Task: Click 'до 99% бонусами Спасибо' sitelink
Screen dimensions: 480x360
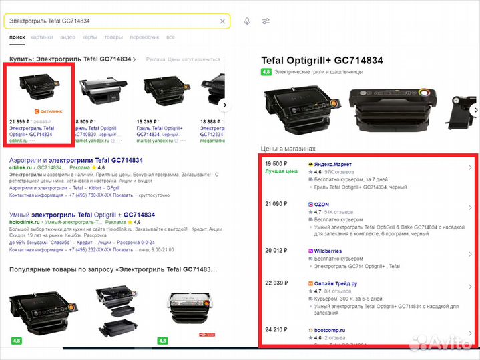Action: 40,243
